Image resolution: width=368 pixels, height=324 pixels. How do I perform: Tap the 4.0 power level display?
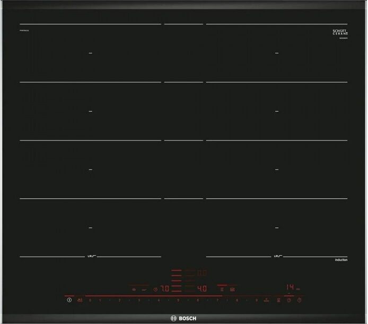point(202,289)
